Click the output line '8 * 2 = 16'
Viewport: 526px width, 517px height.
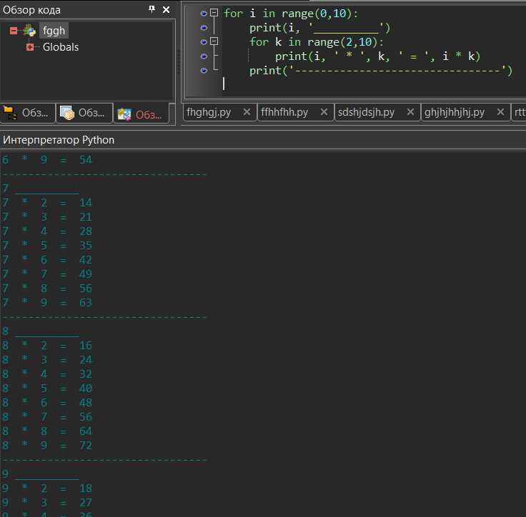click(x=47, y=346)
